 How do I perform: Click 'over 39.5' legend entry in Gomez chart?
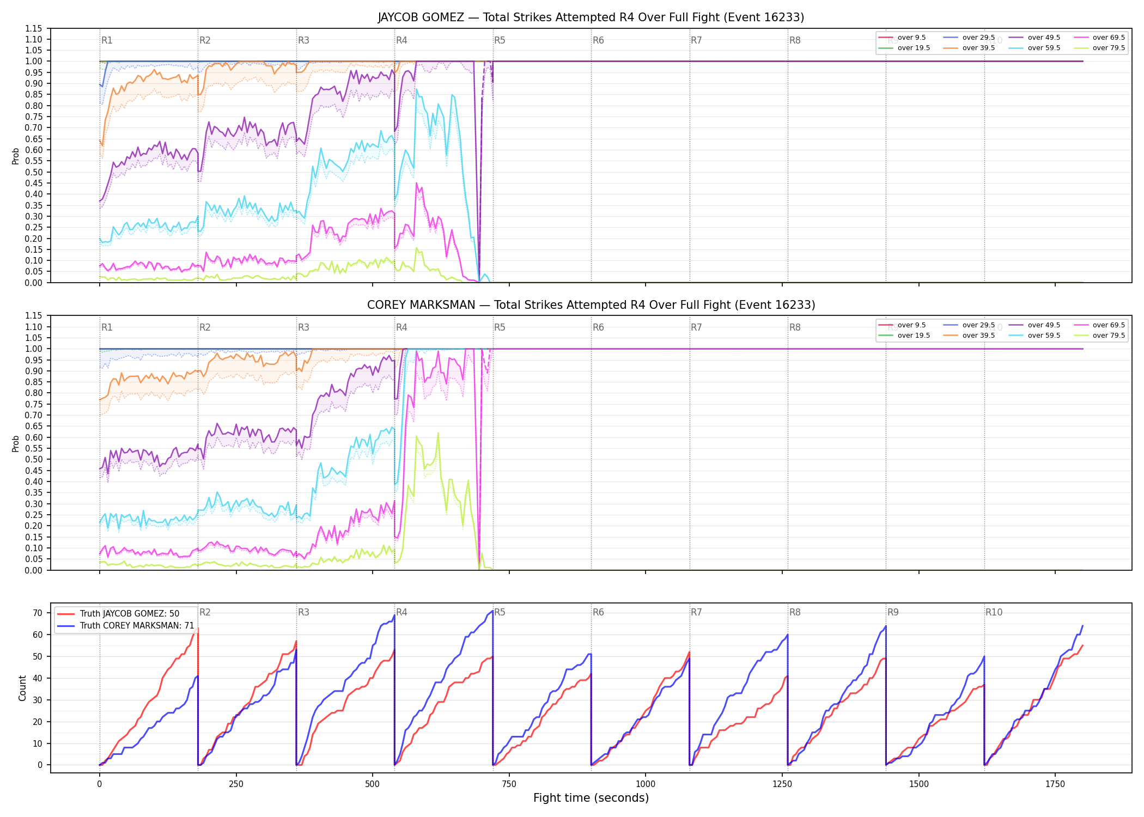click(x=969, y=48)
